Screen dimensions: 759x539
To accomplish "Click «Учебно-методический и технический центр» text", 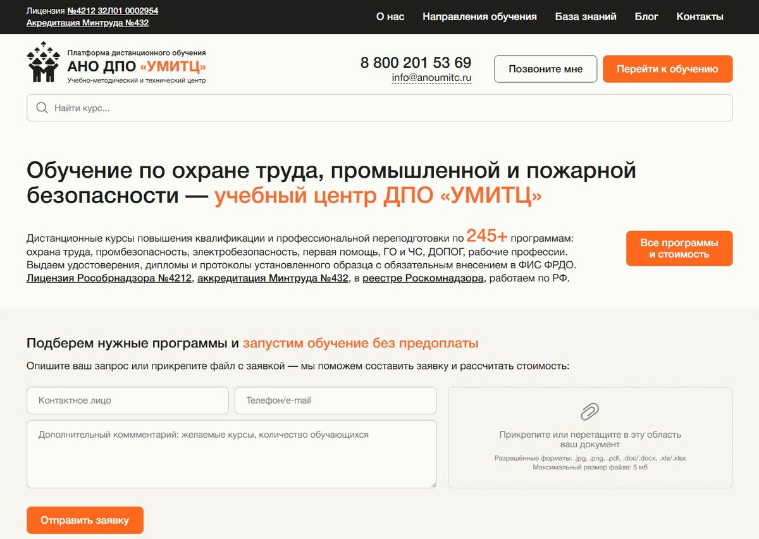I will tap(137, 80).
